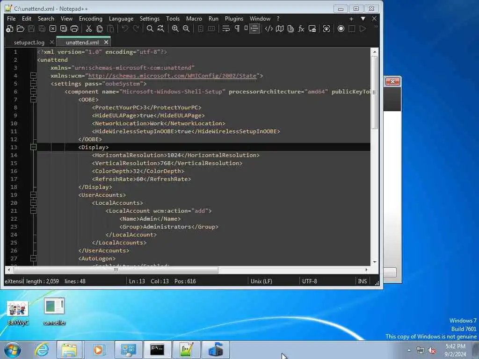Collapse the fold marker at line 19 UserAccounts
This screenshot has height=359, width=479.
33,195
